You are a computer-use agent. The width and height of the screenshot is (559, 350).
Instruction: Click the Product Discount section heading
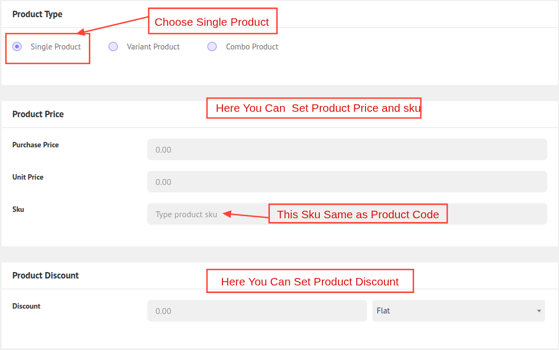click(x=46, y=275)
